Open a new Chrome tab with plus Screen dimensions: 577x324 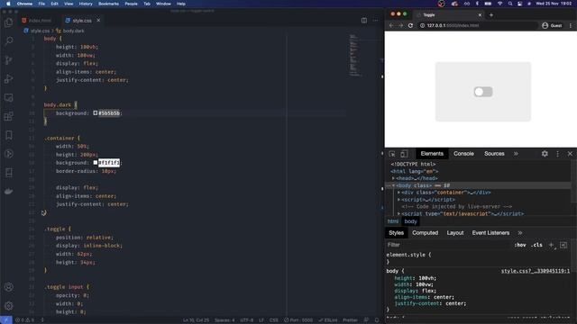[490, 15]
